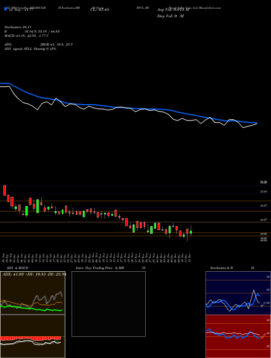Select the Stochastics: 26.11 reading
This screenshot has height=358, width=271.
tap(17, 27)
